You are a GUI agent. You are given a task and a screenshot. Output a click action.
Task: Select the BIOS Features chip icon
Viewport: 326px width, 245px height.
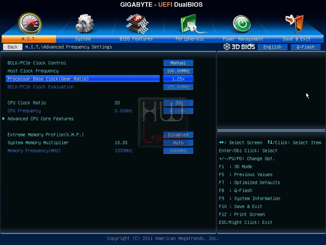(x=137, y=24)
